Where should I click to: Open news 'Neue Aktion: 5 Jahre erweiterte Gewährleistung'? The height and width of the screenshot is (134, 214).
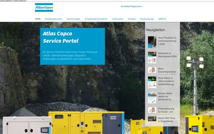pyautogui.click(x=167, y=81)
